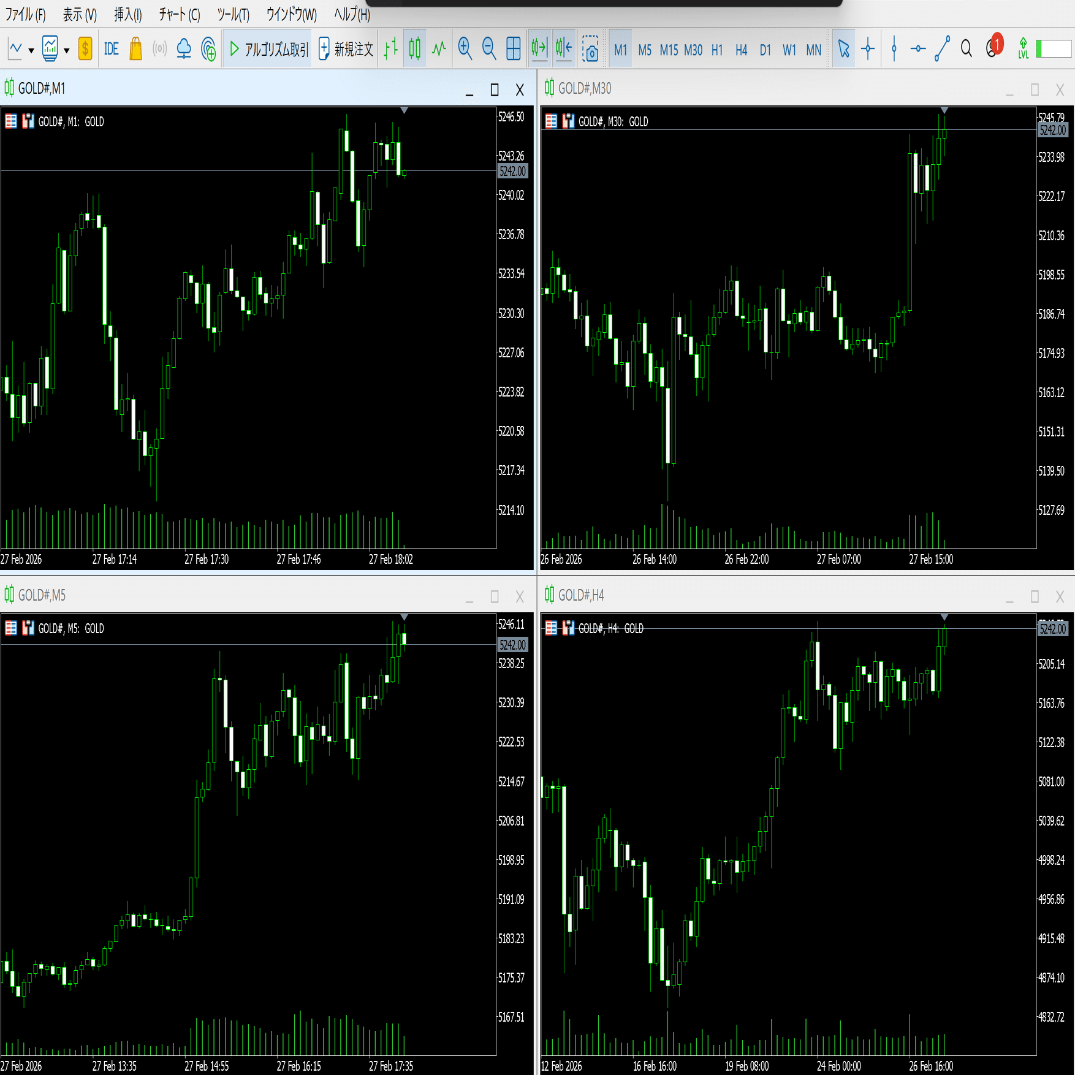Tile chart windows with the grid icon

coord(514,48)
